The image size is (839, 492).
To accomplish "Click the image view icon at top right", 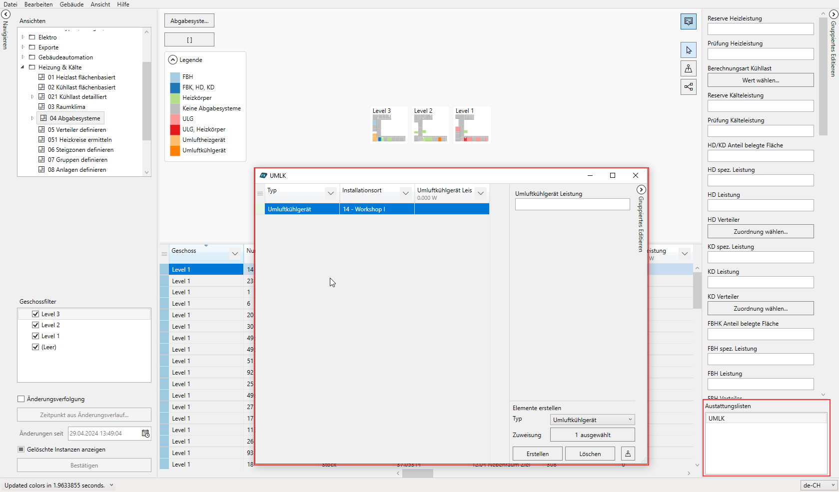I will 688,21.
